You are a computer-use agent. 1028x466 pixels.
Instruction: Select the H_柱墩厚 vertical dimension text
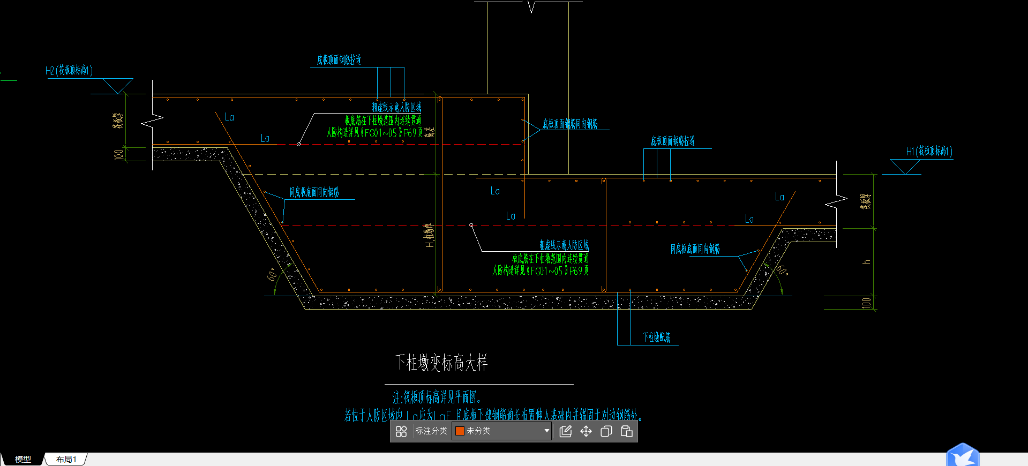click(429, 235)
